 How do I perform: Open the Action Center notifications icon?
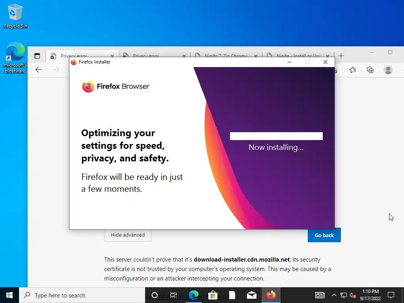pos(391,295)
